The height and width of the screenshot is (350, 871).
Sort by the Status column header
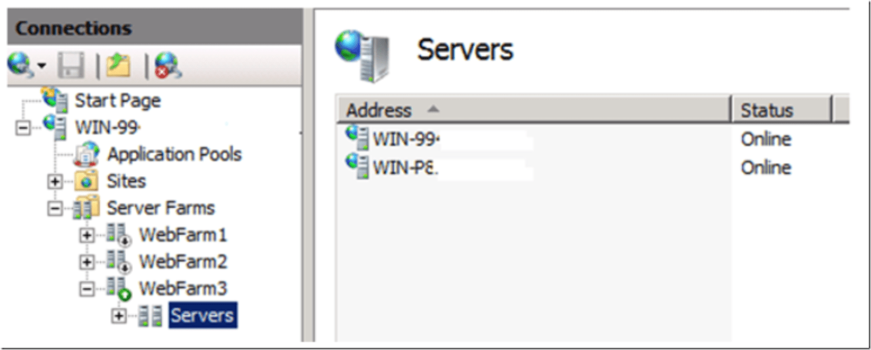tap(782, 110)
